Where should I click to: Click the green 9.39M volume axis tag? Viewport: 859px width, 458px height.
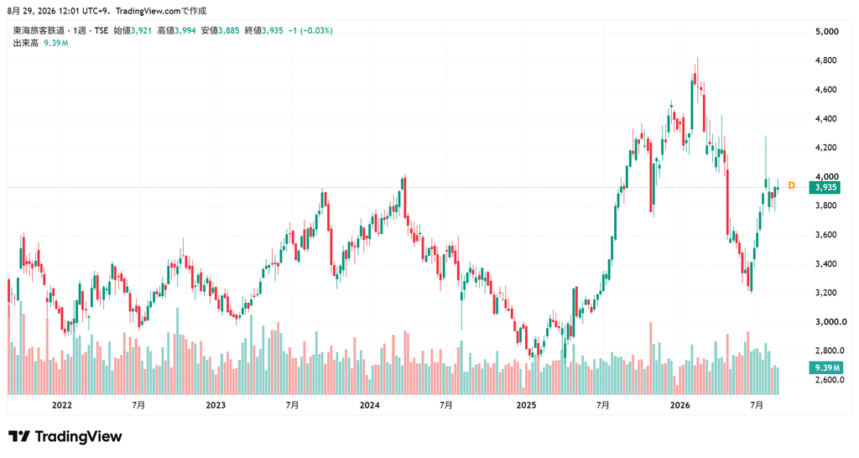(x=825, y=367)
